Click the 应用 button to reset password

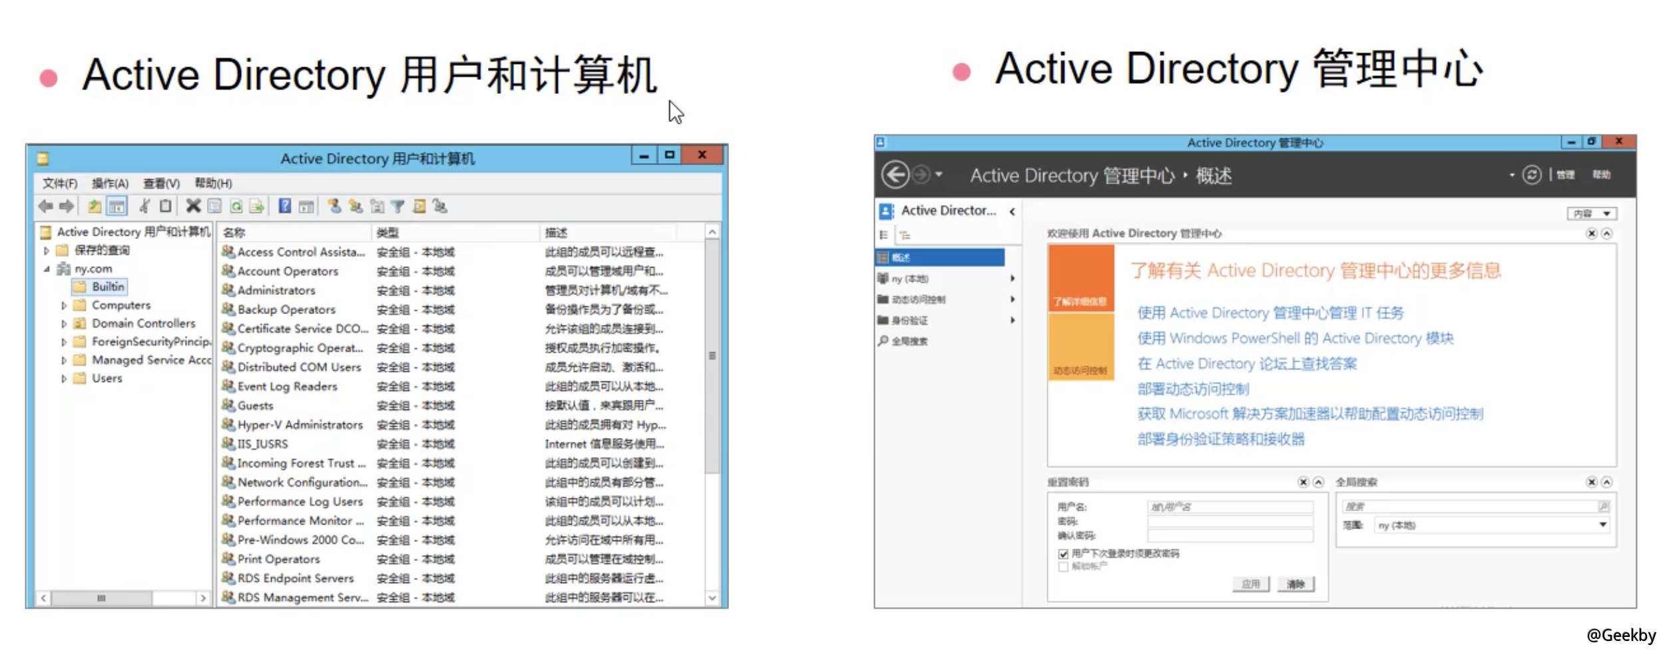click(1252, 584)
